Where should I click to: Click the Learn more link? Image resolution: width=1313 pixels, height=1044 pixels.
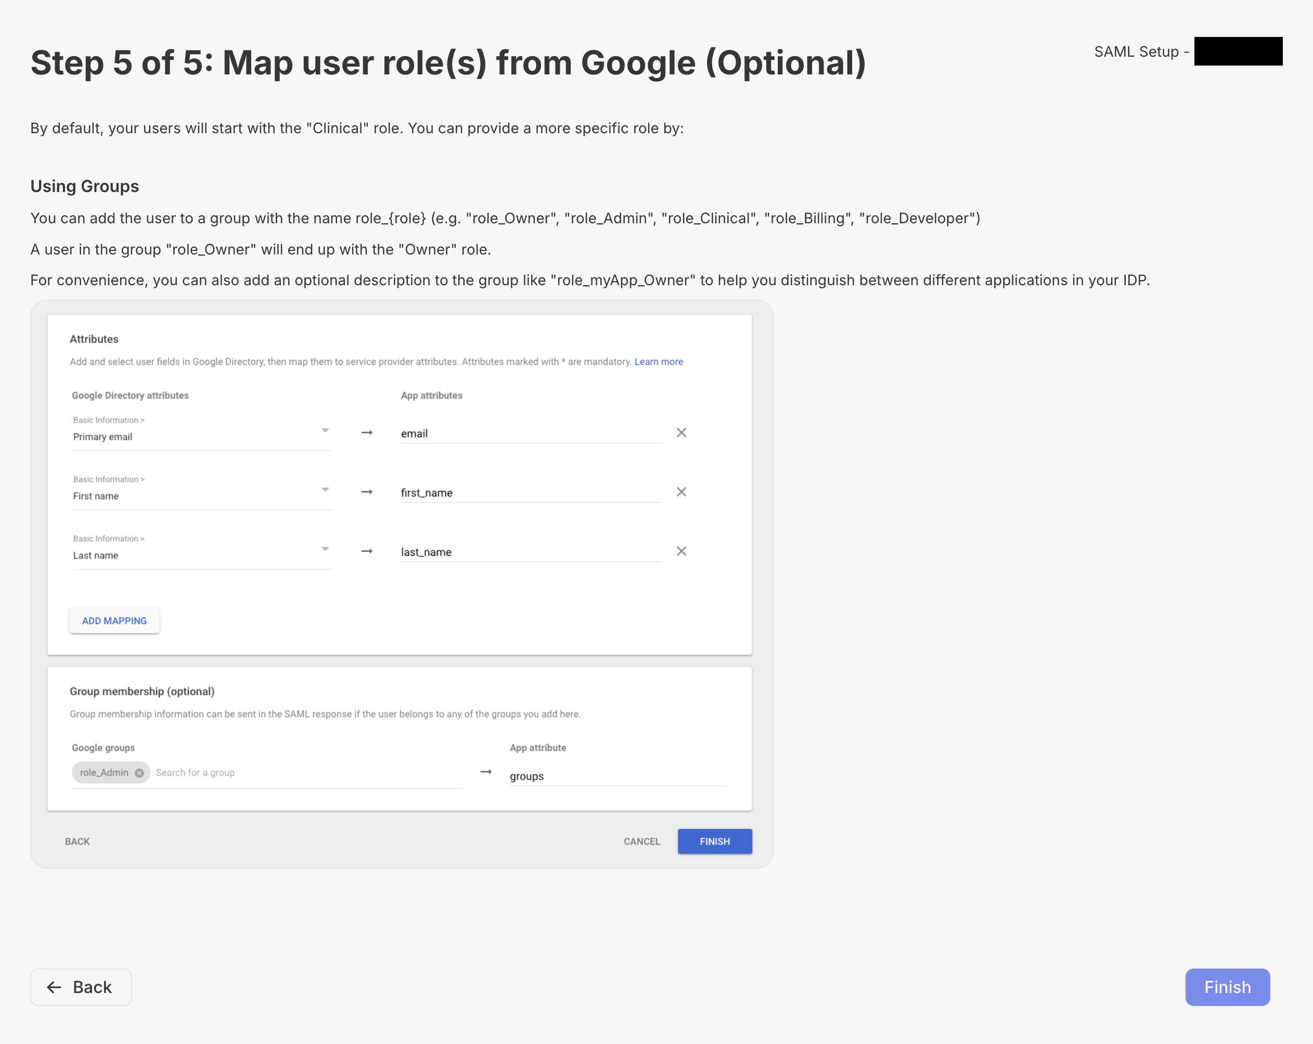coord(659,361)
